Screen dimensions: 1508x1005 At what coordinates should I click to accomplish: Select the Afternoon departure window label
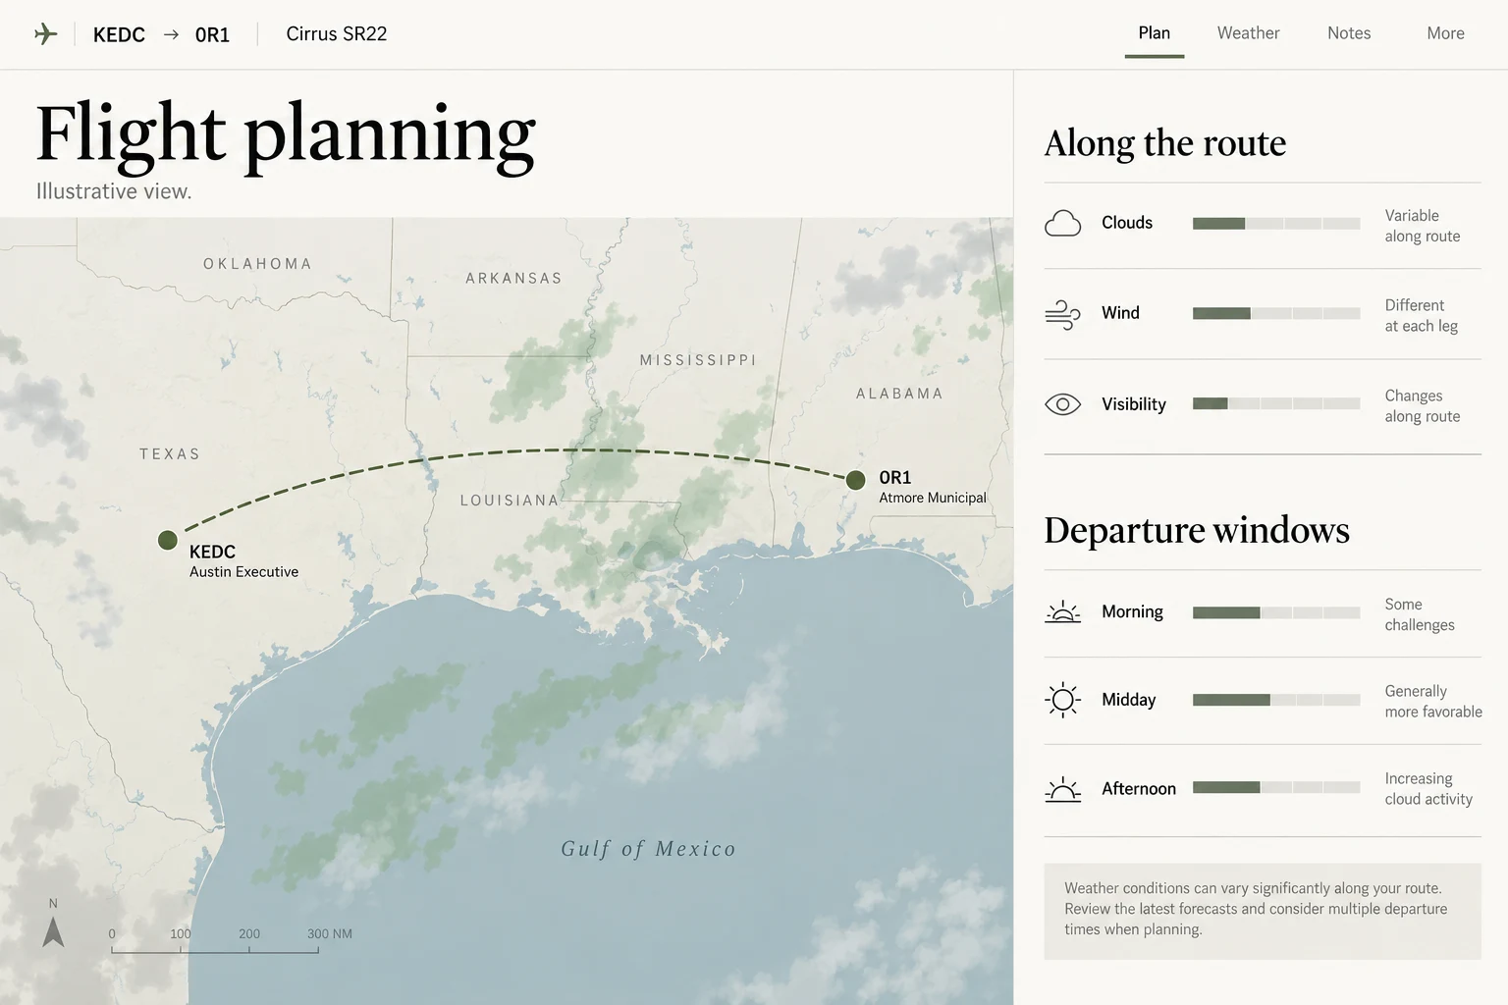(x=1139, y=789)
